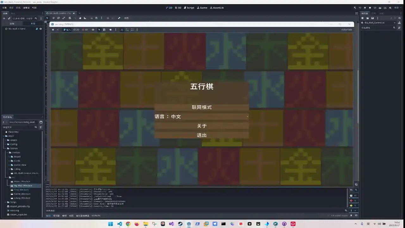Add a new scene tab with plus

click(80, 13)
